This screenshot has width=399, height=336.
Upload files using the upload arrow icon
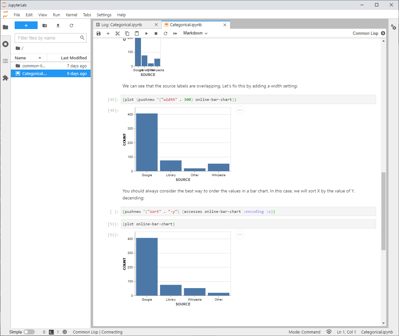58,26
